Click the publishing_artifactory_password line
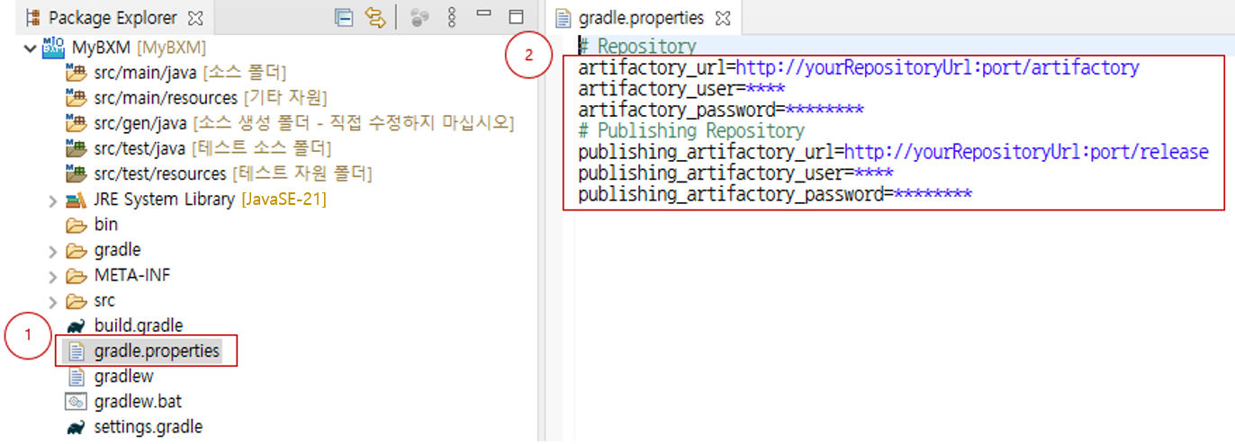Screen dimensions: 1235x444 click(775, 194)
